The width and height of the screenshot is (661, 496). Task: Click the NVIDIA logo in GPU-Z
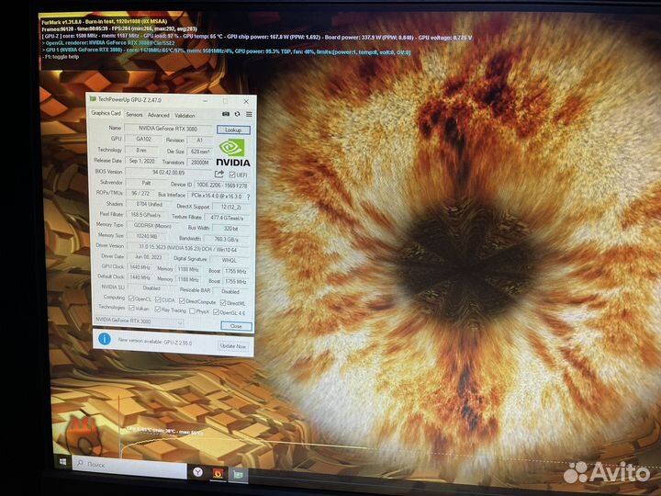(232, 153)
